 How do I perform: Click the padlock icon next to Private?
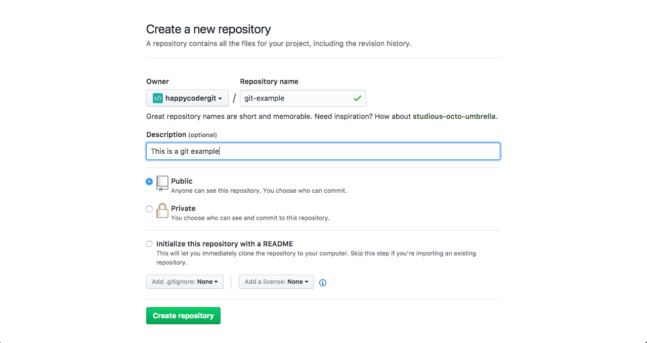coord(162,211)
